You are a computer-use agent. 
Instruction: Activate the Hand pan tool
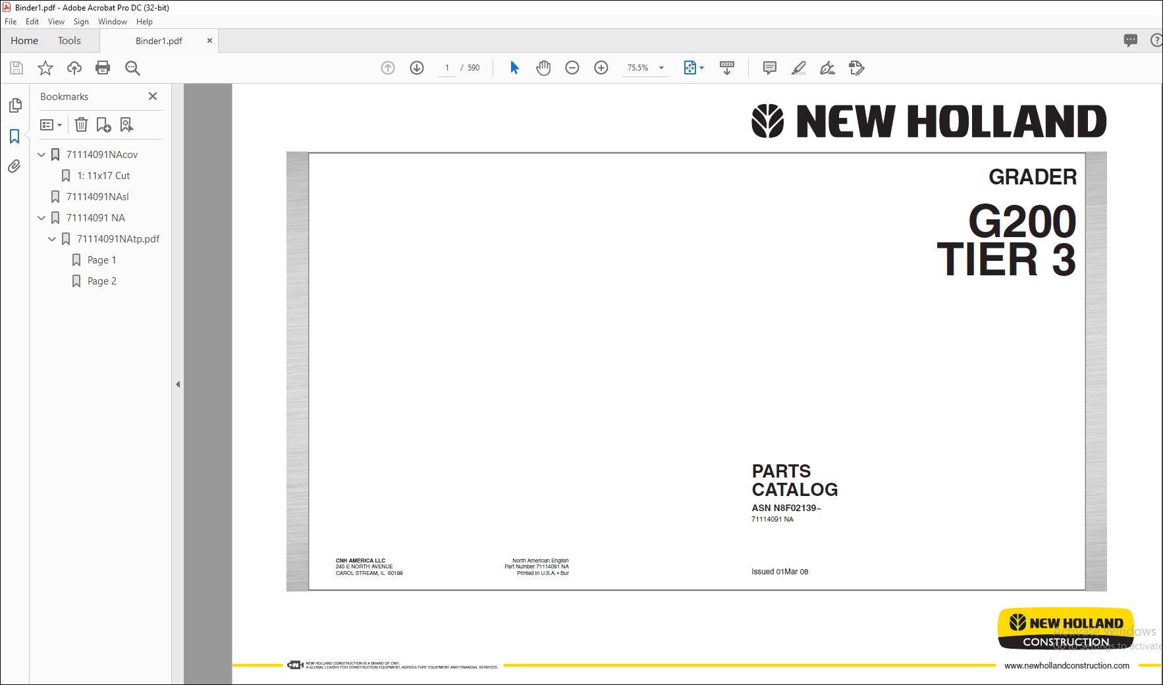pos(543,68)
